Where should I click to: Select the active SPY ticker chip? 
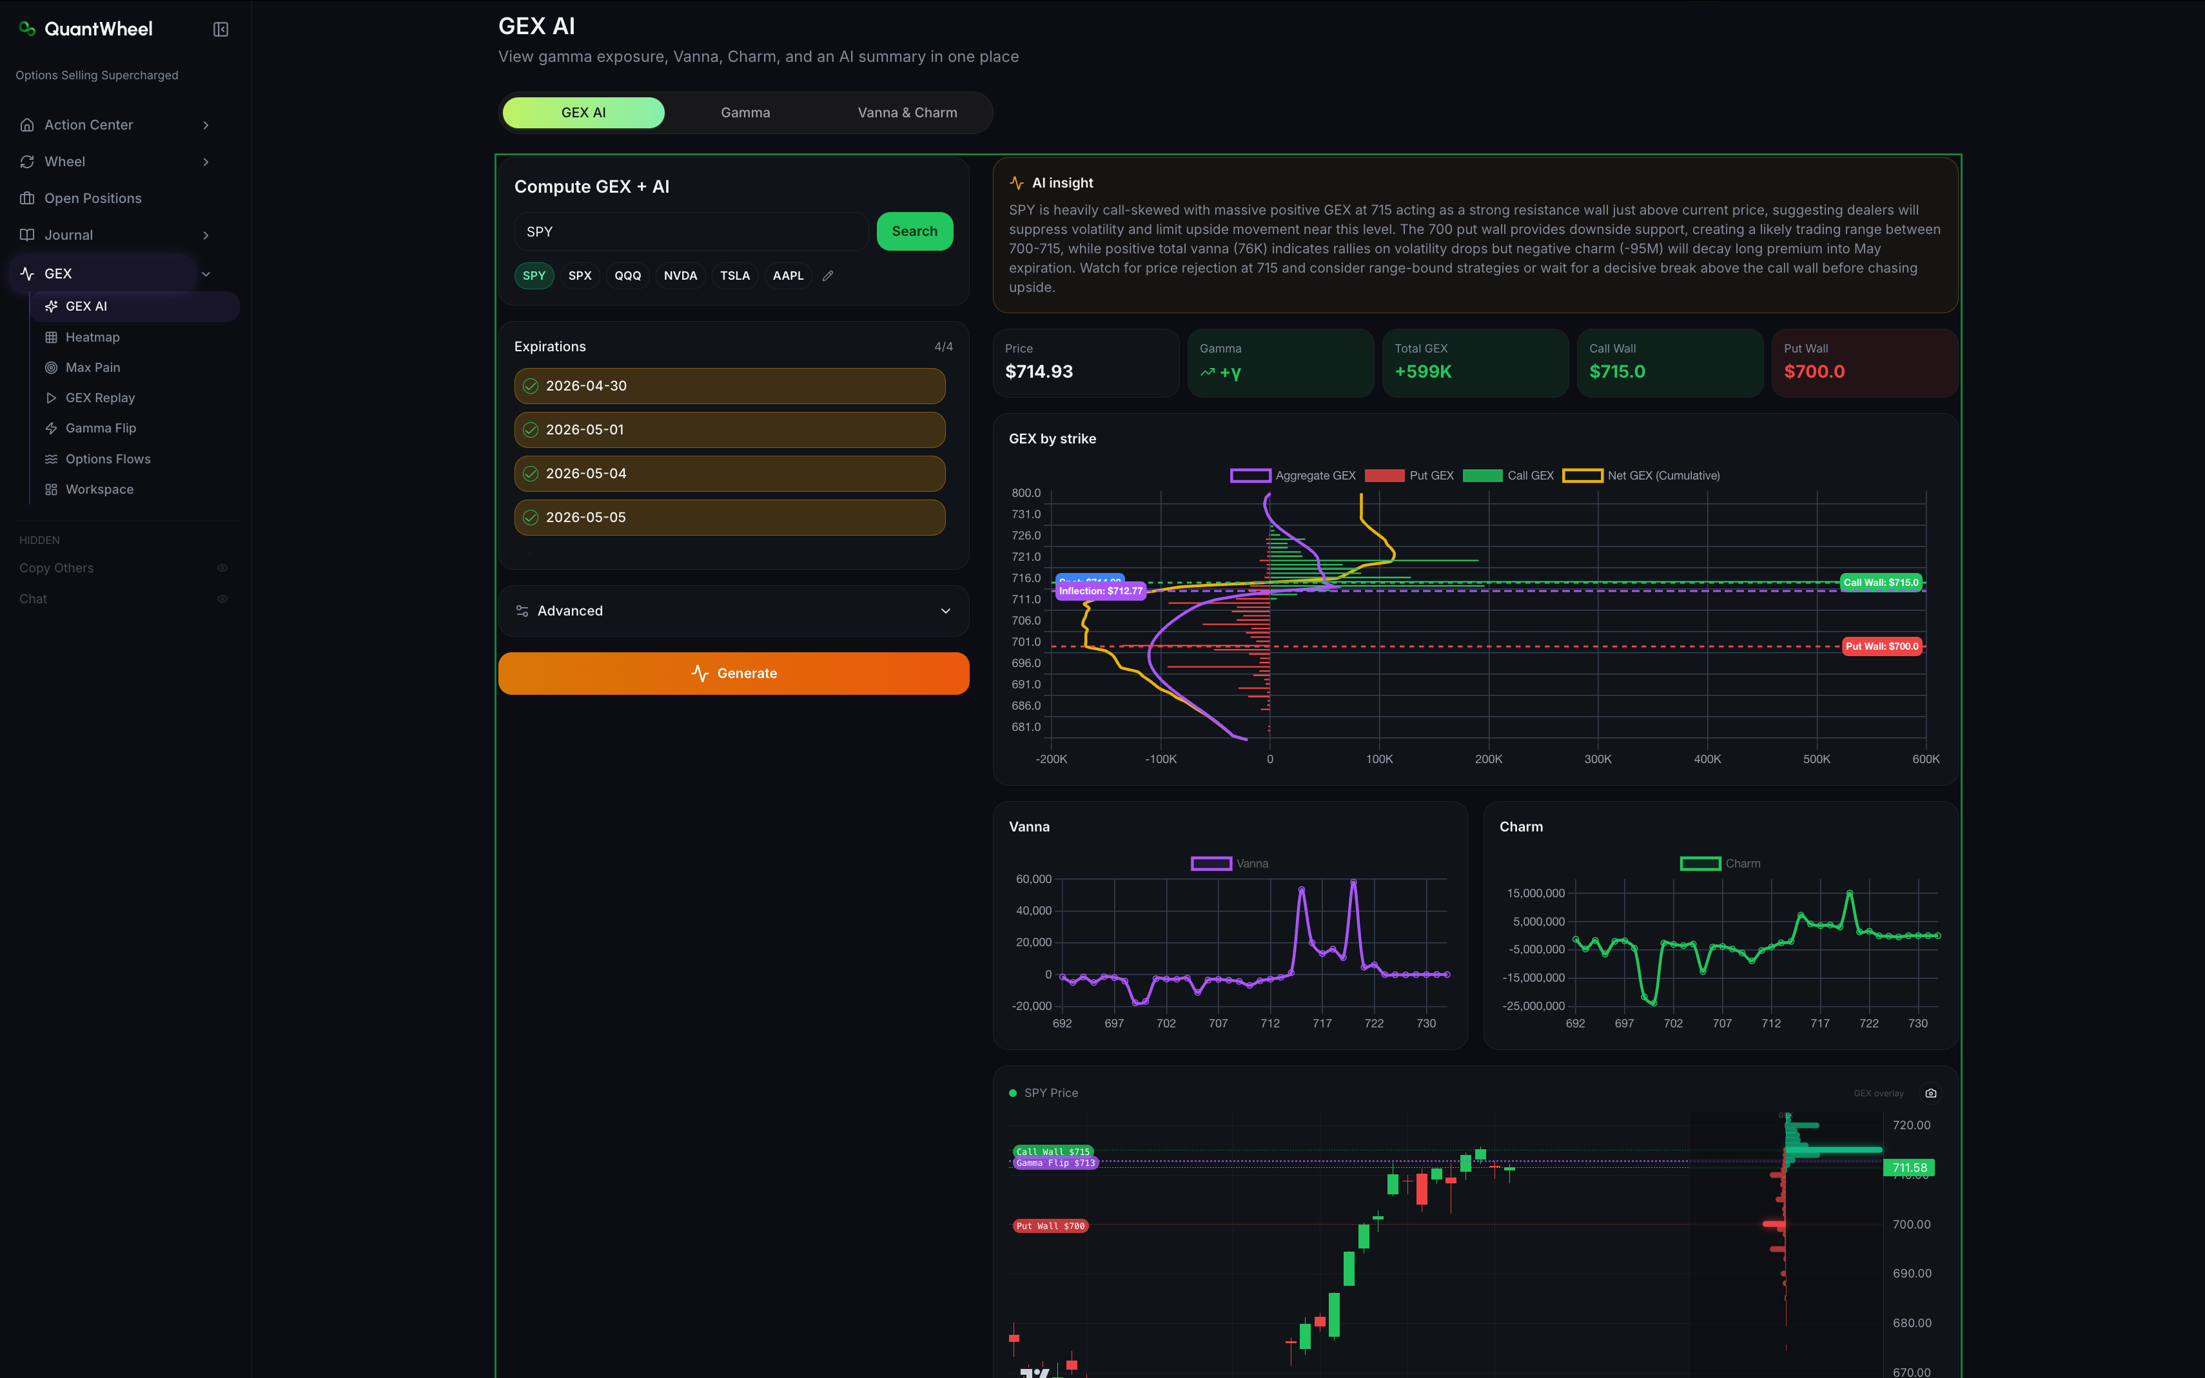534,275
